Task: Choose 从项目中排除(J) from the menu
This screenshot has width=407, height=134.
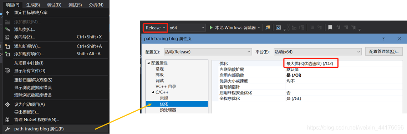Action: pos(56,63)
